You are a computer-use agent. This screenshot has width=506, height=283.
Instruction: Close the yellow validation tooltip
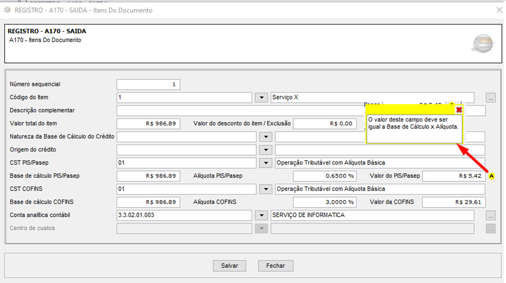(x=459, y=110)
